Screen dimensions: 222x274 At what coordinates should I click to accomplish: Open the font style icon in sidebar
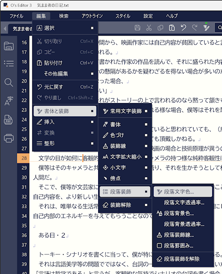tap(9, 101)
